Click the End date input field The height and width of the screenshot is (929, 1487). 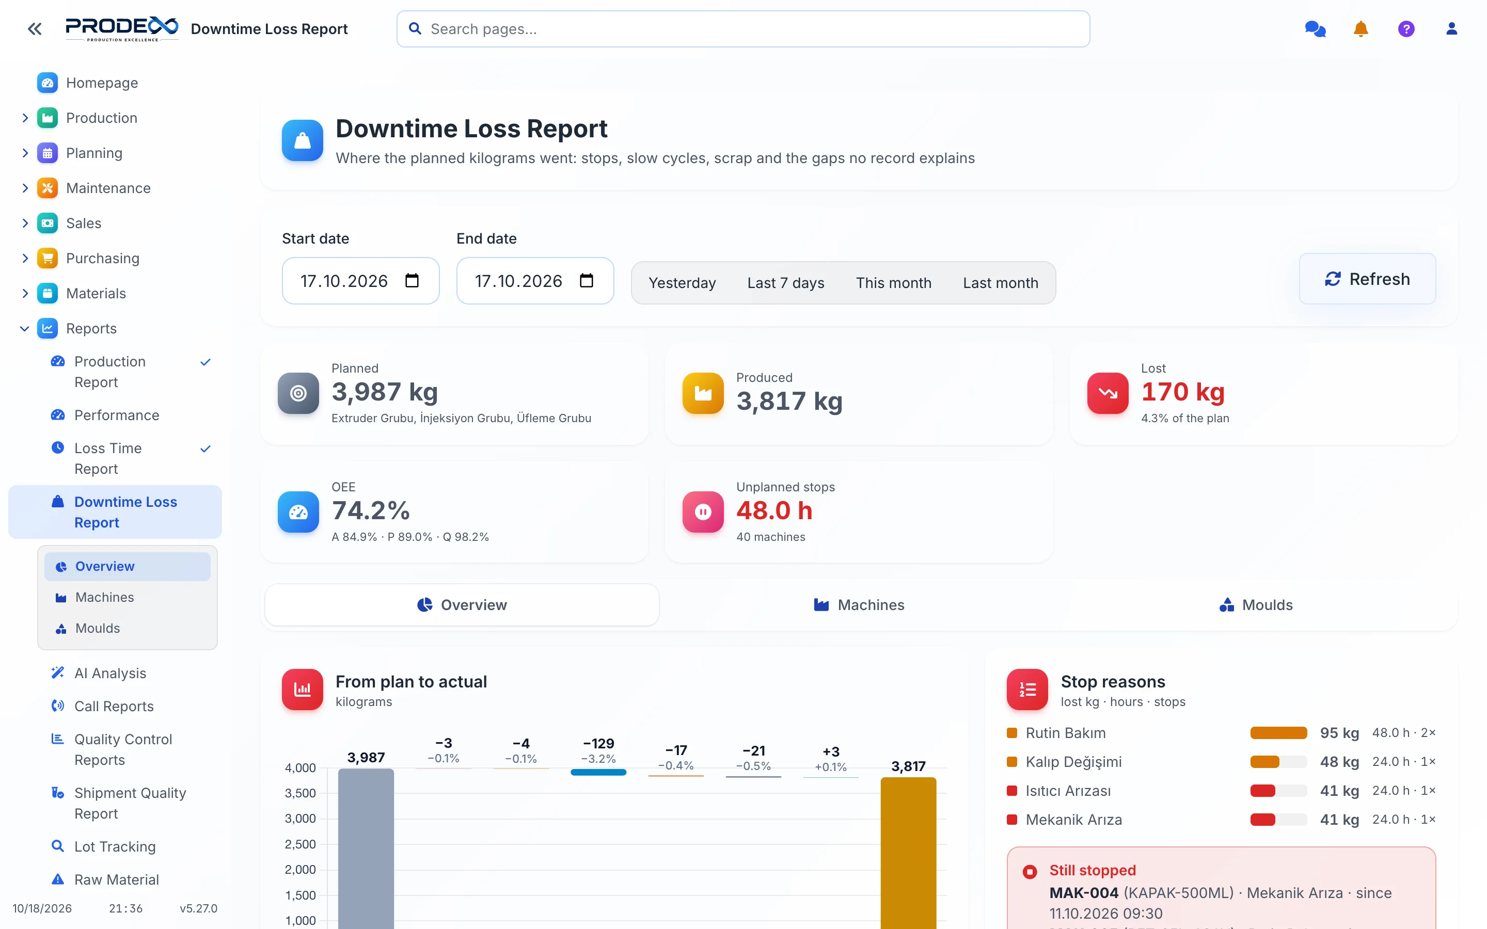coord(535,281)
